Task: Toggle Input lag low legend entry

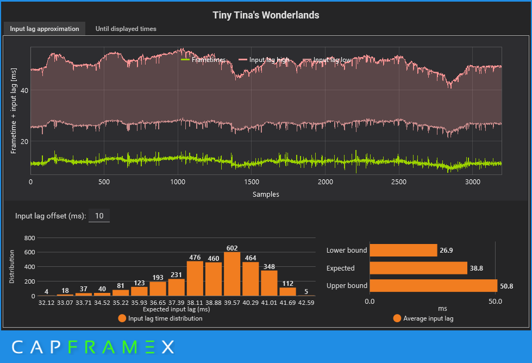Action: (x=327, y=60)
